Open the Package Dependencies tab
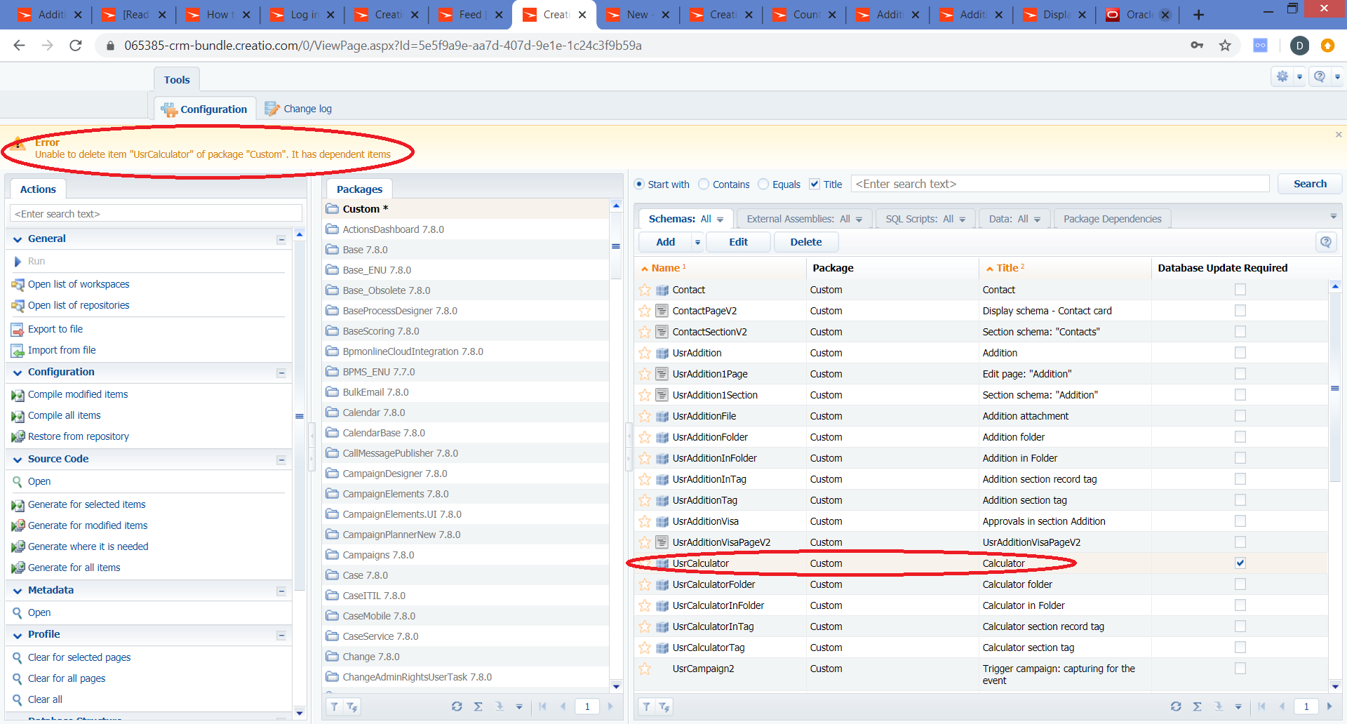Screen dimensions: 1347x724 pos(1113,219)
